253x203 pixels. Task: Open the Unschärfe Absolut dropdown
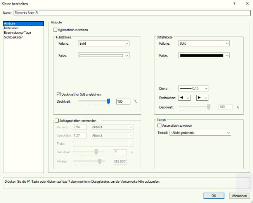112,136
